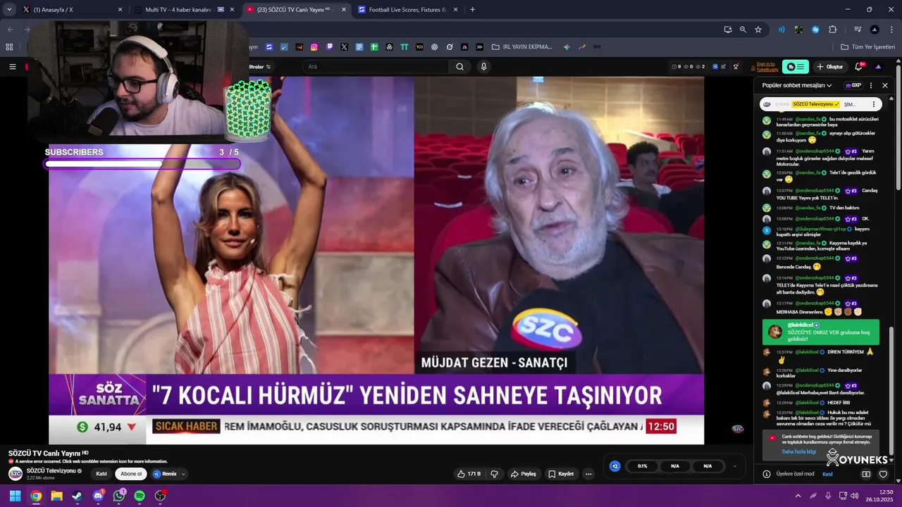Open Daha fazla bilgi link in chat
This screenshot has width=902, height=507.
pyautogui.click(x=799, y=451)
